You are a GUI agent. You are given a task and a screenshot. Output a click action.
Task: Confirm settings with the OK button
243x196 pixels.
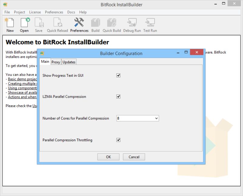pyautogui.click(x=108, y=157)
